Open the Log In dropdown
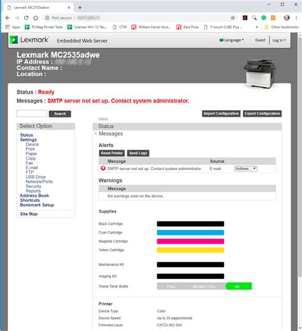The image size is (302, 331). click(279, 40)
